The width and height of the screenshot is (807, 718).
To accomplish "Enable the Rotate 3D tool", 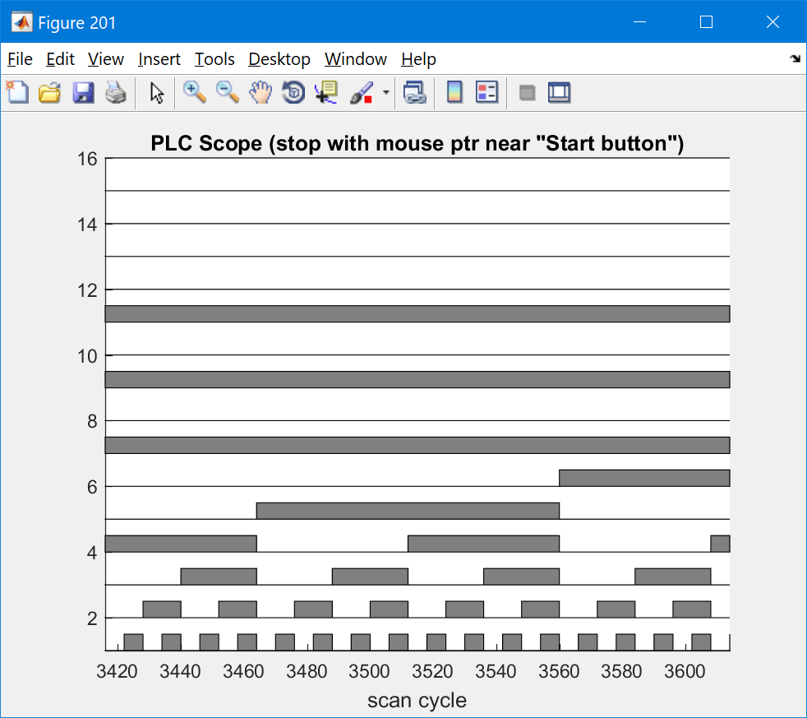I will 293,93.
